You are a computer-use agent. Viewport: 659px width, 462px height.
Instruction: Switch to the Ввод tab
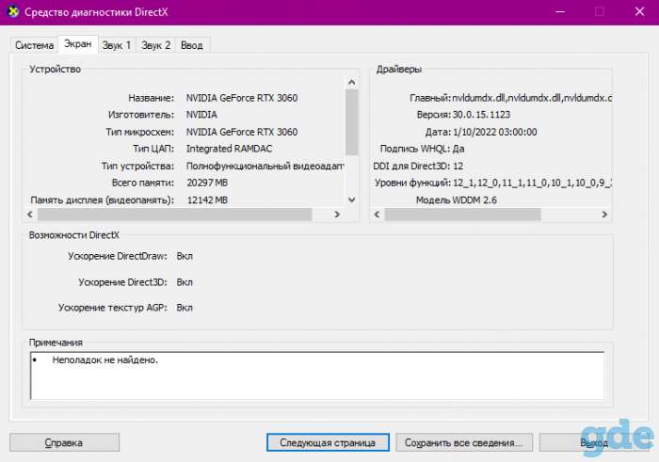pos(192,45)
